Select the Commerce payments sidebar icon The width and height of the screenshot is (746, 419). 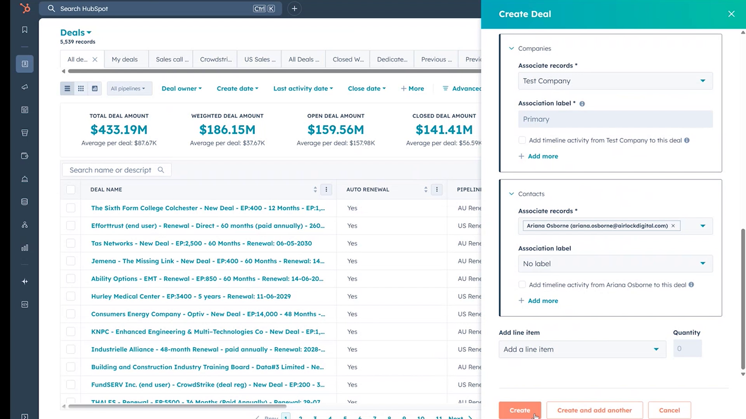click(x=24, y=132)
